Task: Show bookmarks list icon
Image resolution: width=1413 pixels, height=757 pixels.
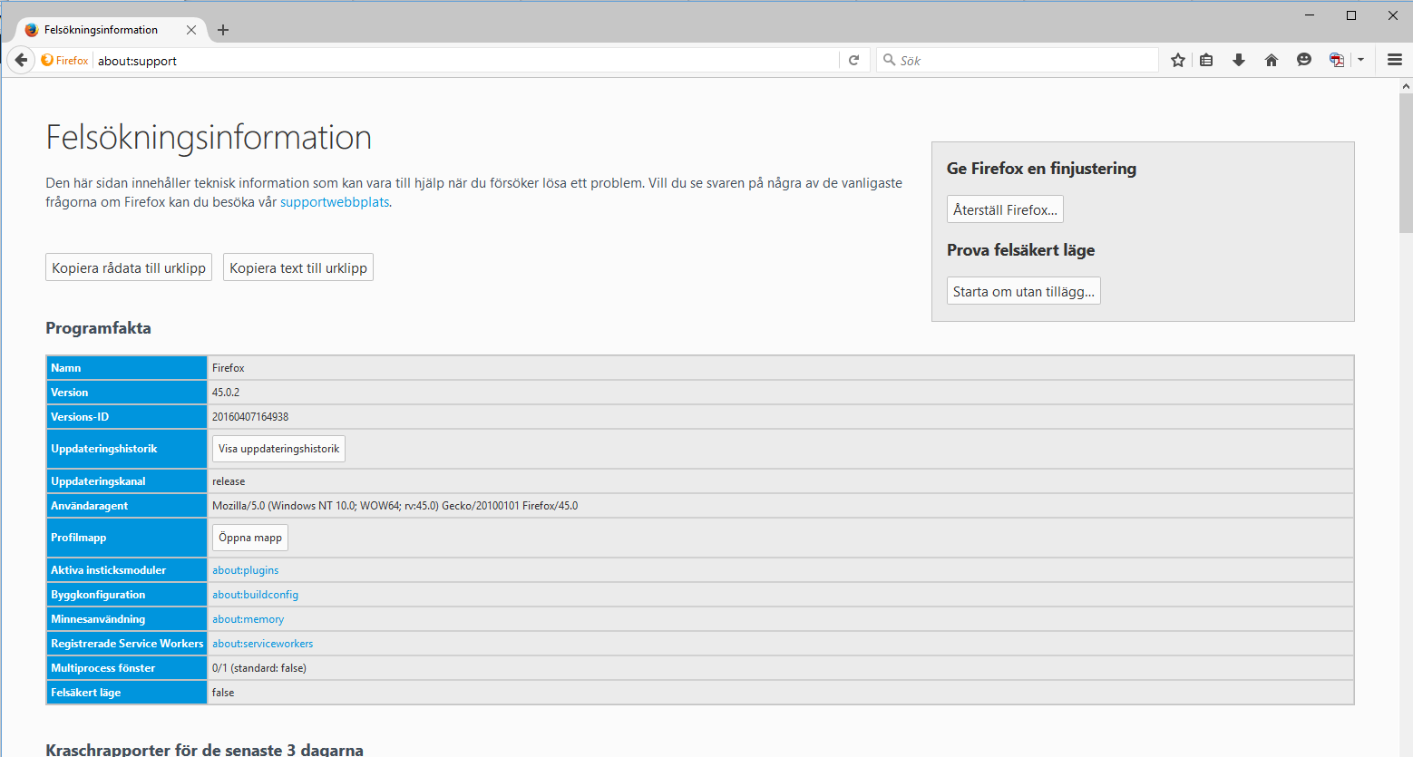Action: (1206, 60)
